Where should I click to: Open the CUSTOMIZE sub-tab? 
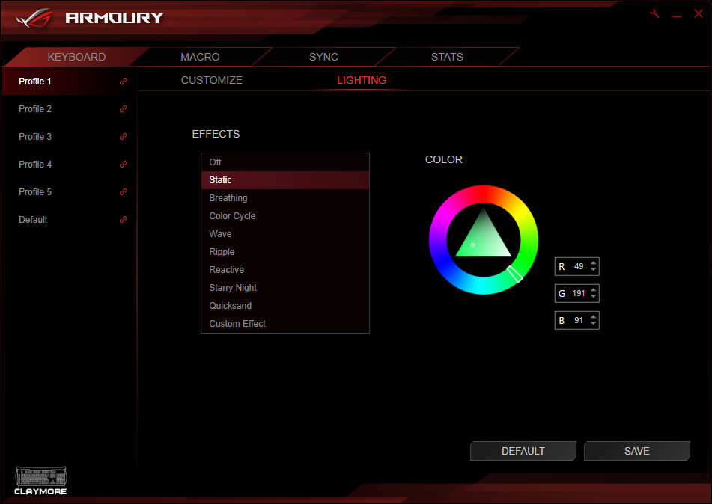coord(212,80)
